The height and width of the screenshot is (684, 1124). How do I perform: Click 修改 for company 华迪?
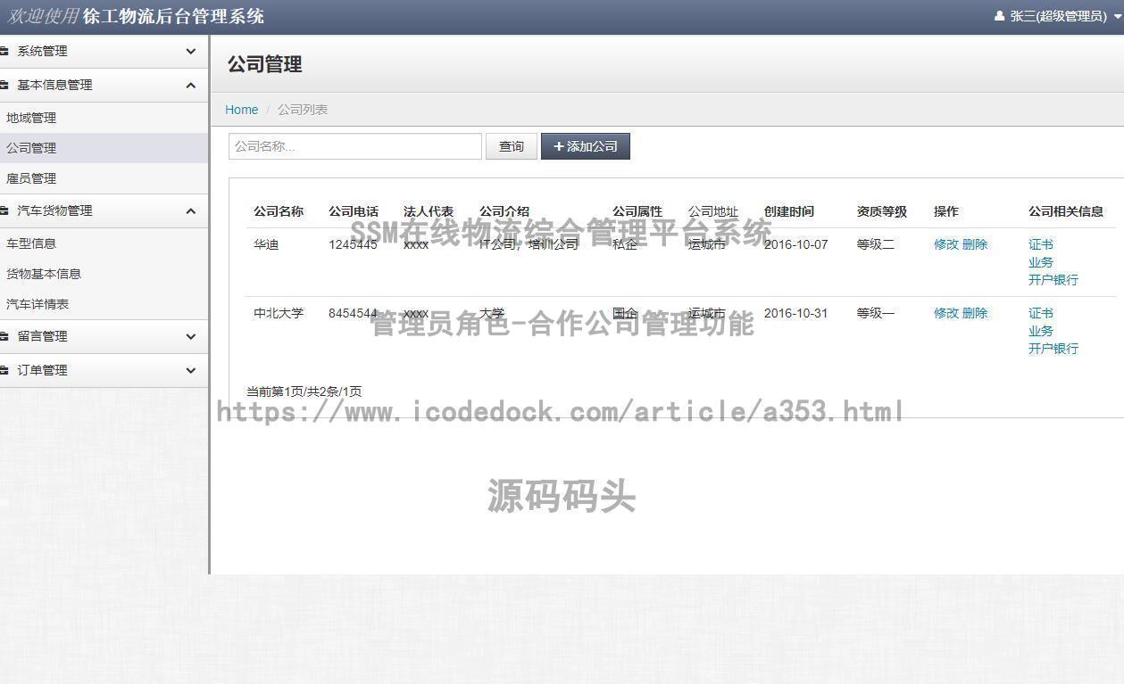pos(945,243)
